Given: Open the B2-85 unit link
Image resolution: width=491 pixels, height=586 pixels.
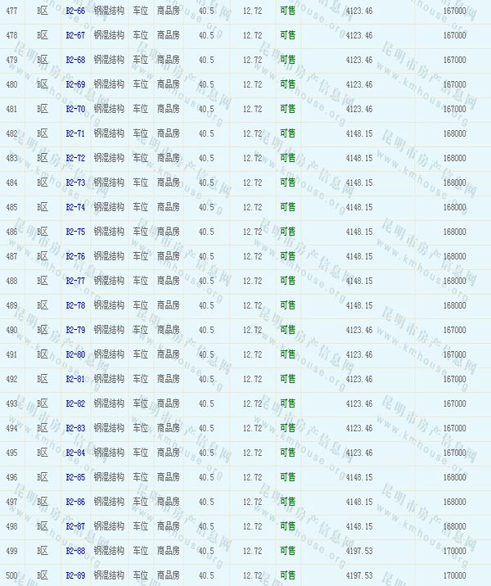Looking at the screenshot, I should pos(75,478).
